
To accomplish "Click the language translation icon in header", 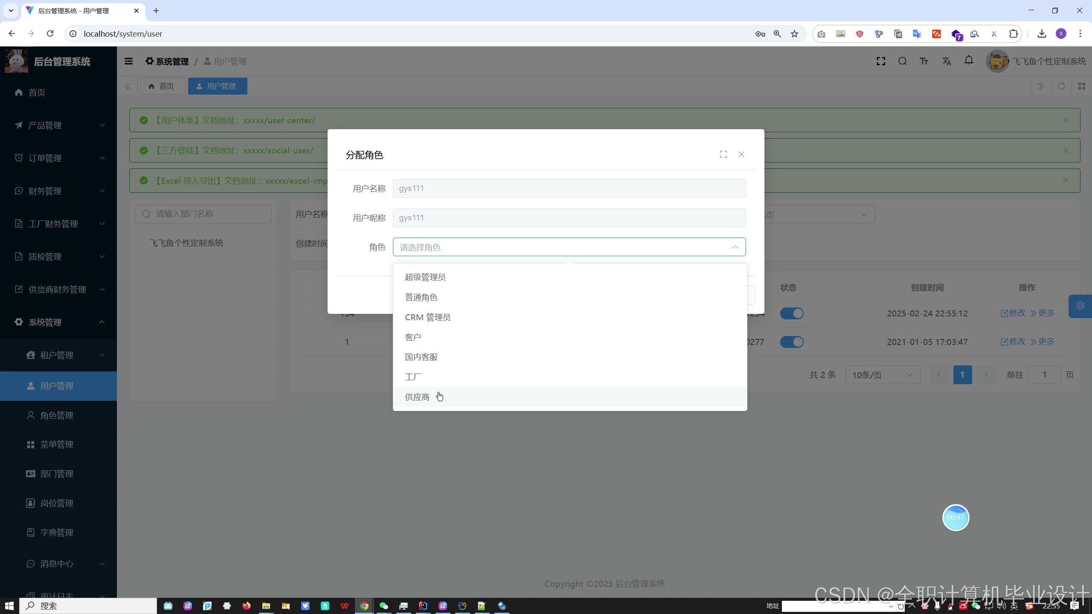I will tap(946, 61).
